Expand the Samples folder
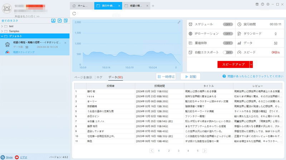286x160 pixels. point(2,31)
